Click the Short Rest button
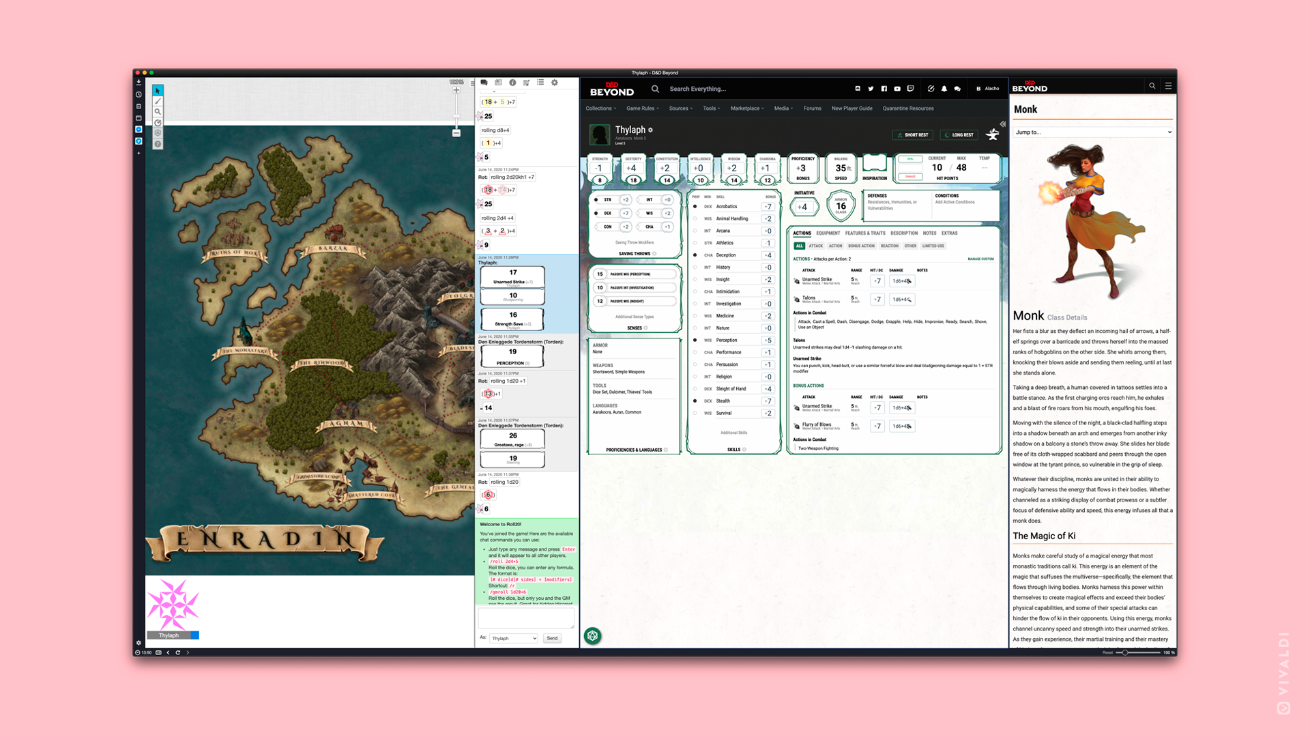Viewport: 1310px width, 737px height. click(913, 135)
